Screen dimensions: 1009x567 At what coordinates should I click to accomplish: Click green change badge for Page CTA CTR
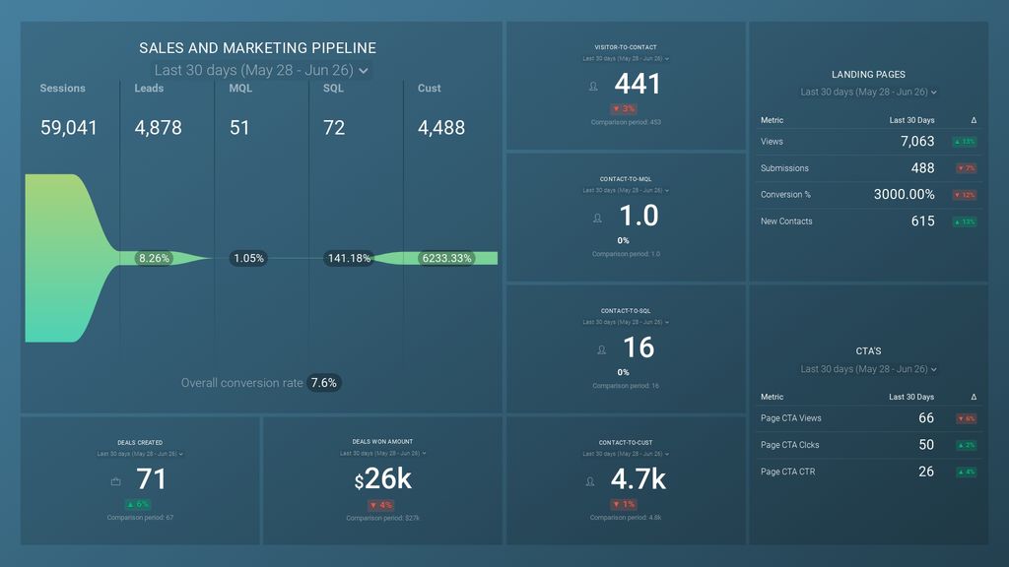click(966, 472)
